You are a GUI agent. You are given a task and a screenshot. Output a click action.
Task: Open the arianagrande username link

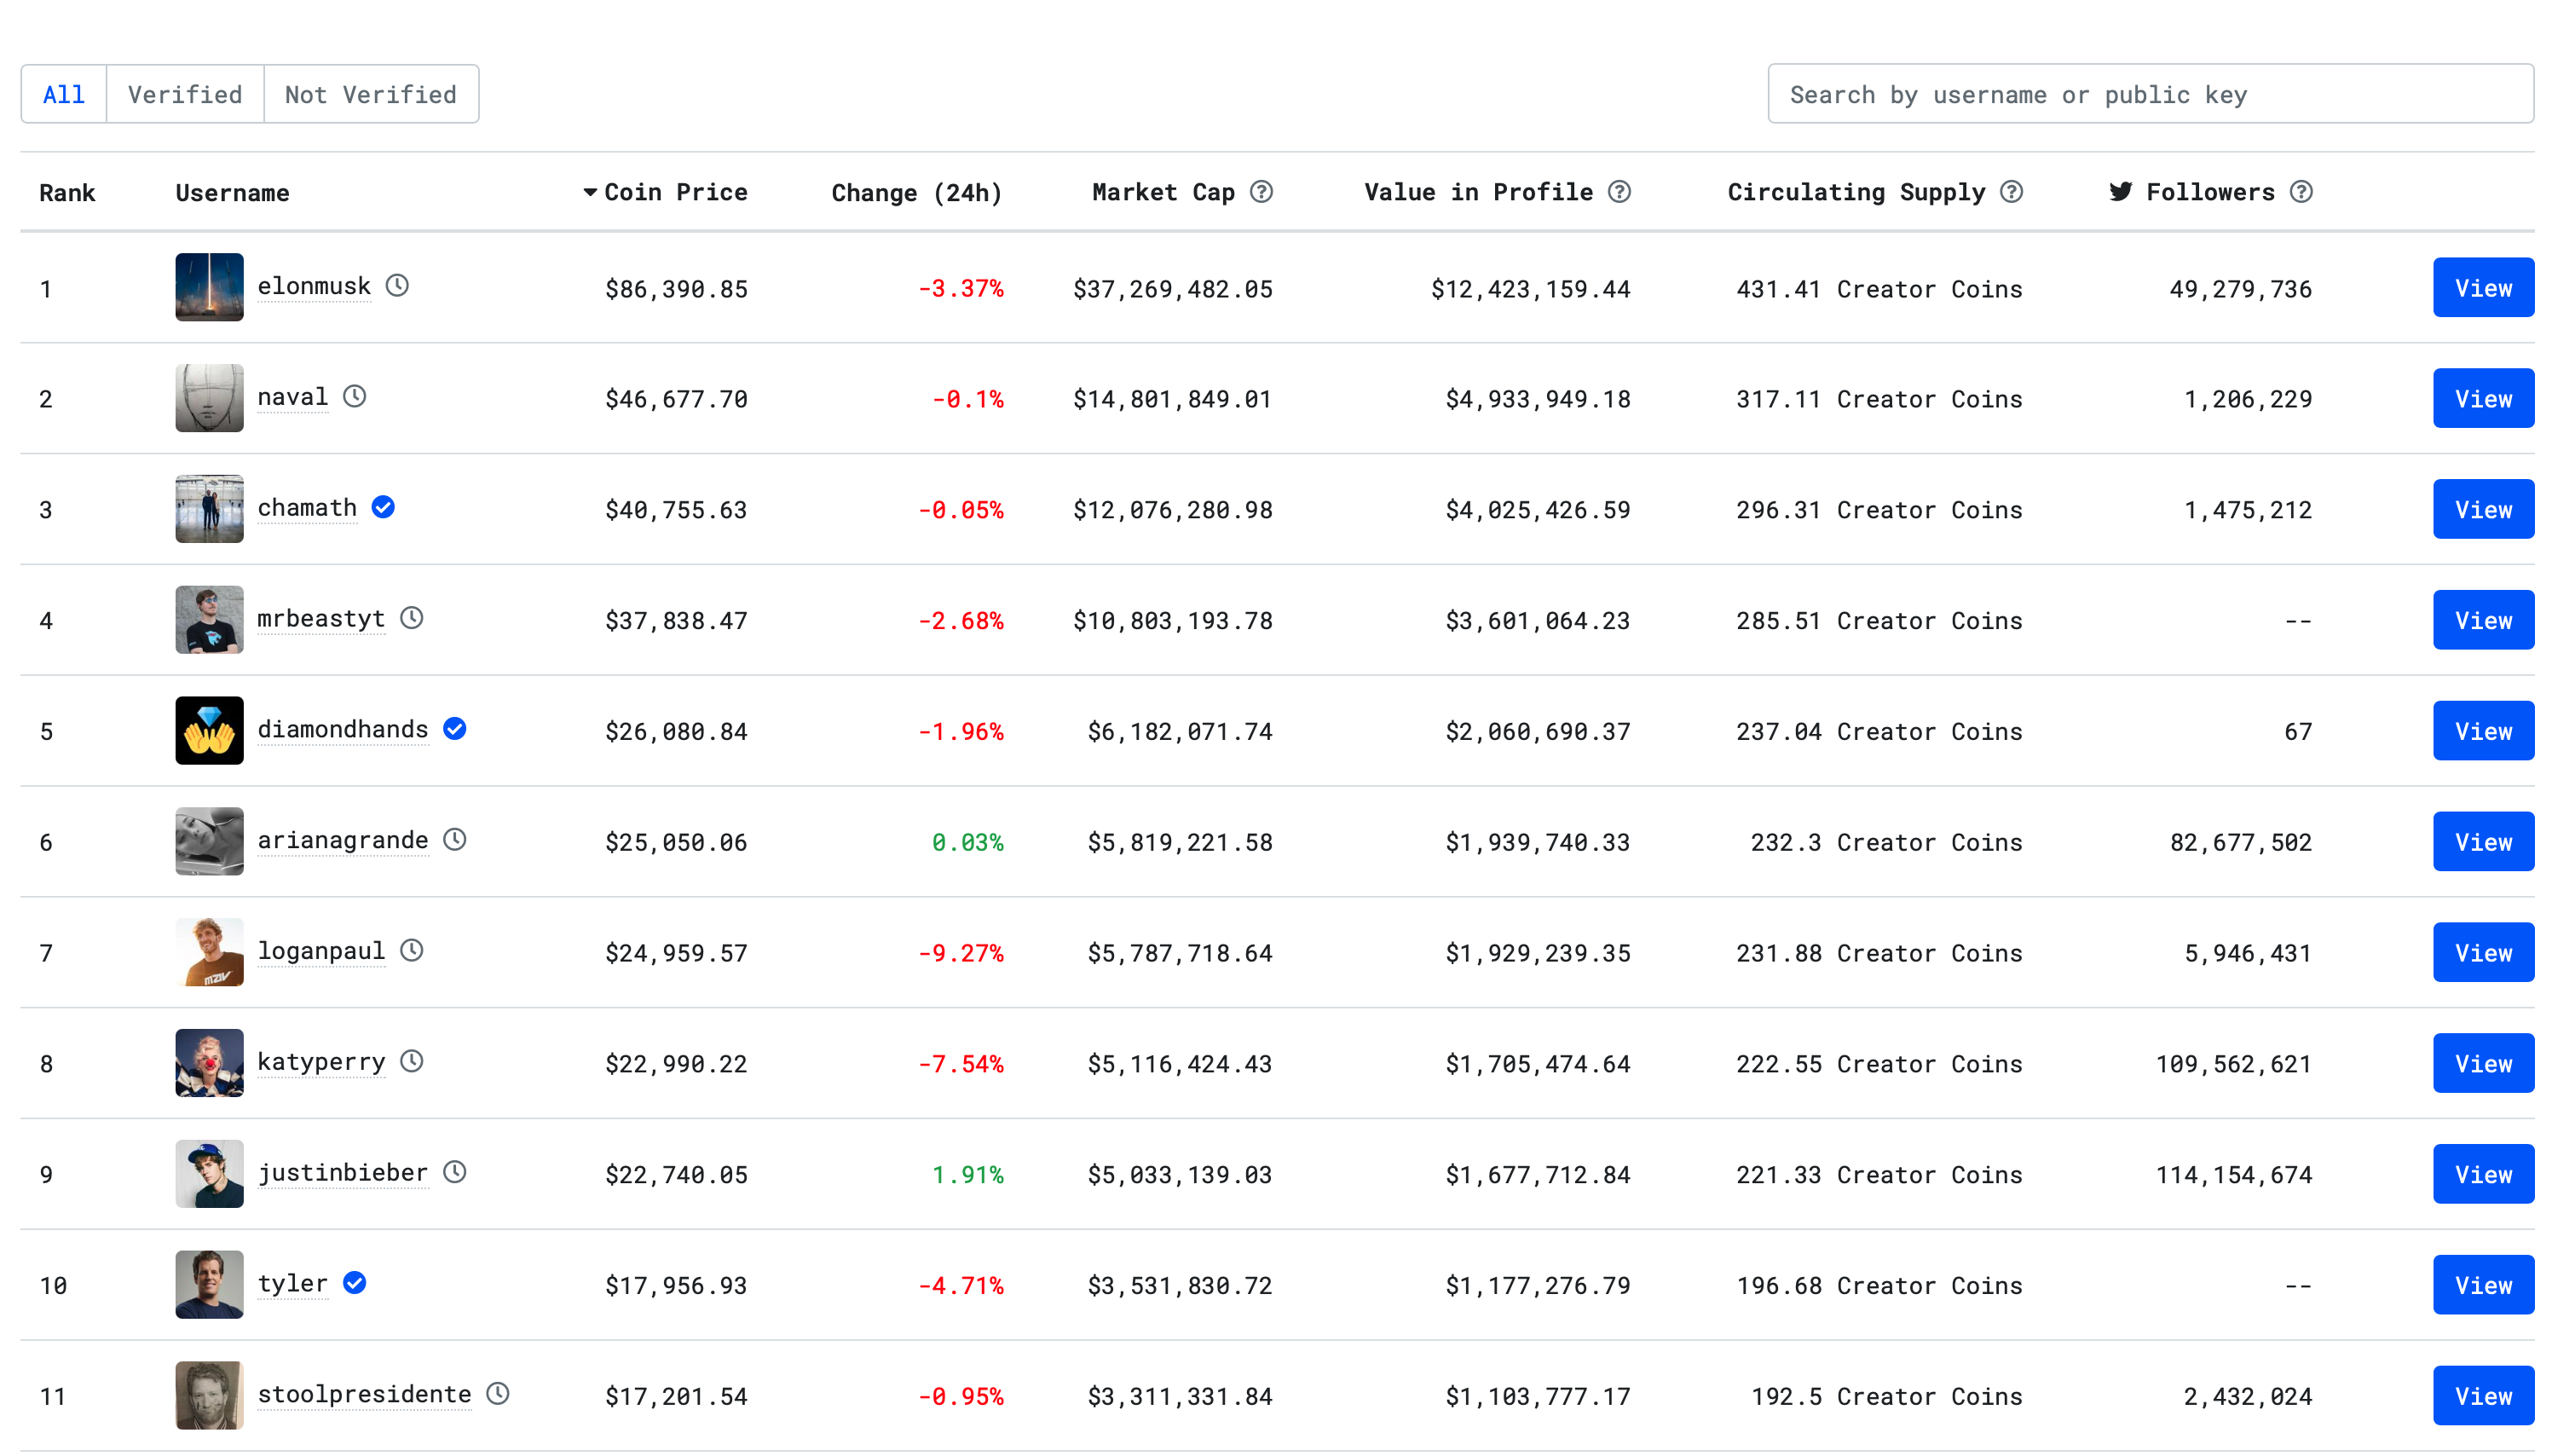342,840
